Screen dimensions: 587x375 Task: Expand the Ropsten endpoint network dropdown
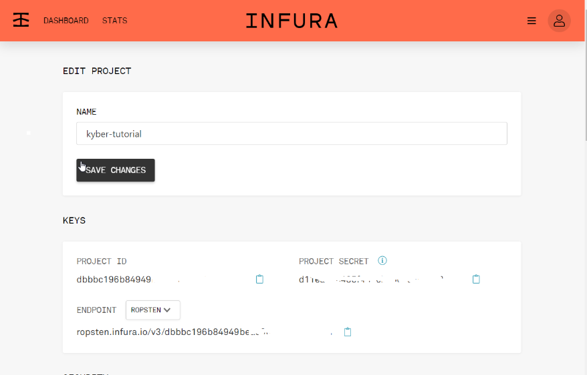(152, 310)
